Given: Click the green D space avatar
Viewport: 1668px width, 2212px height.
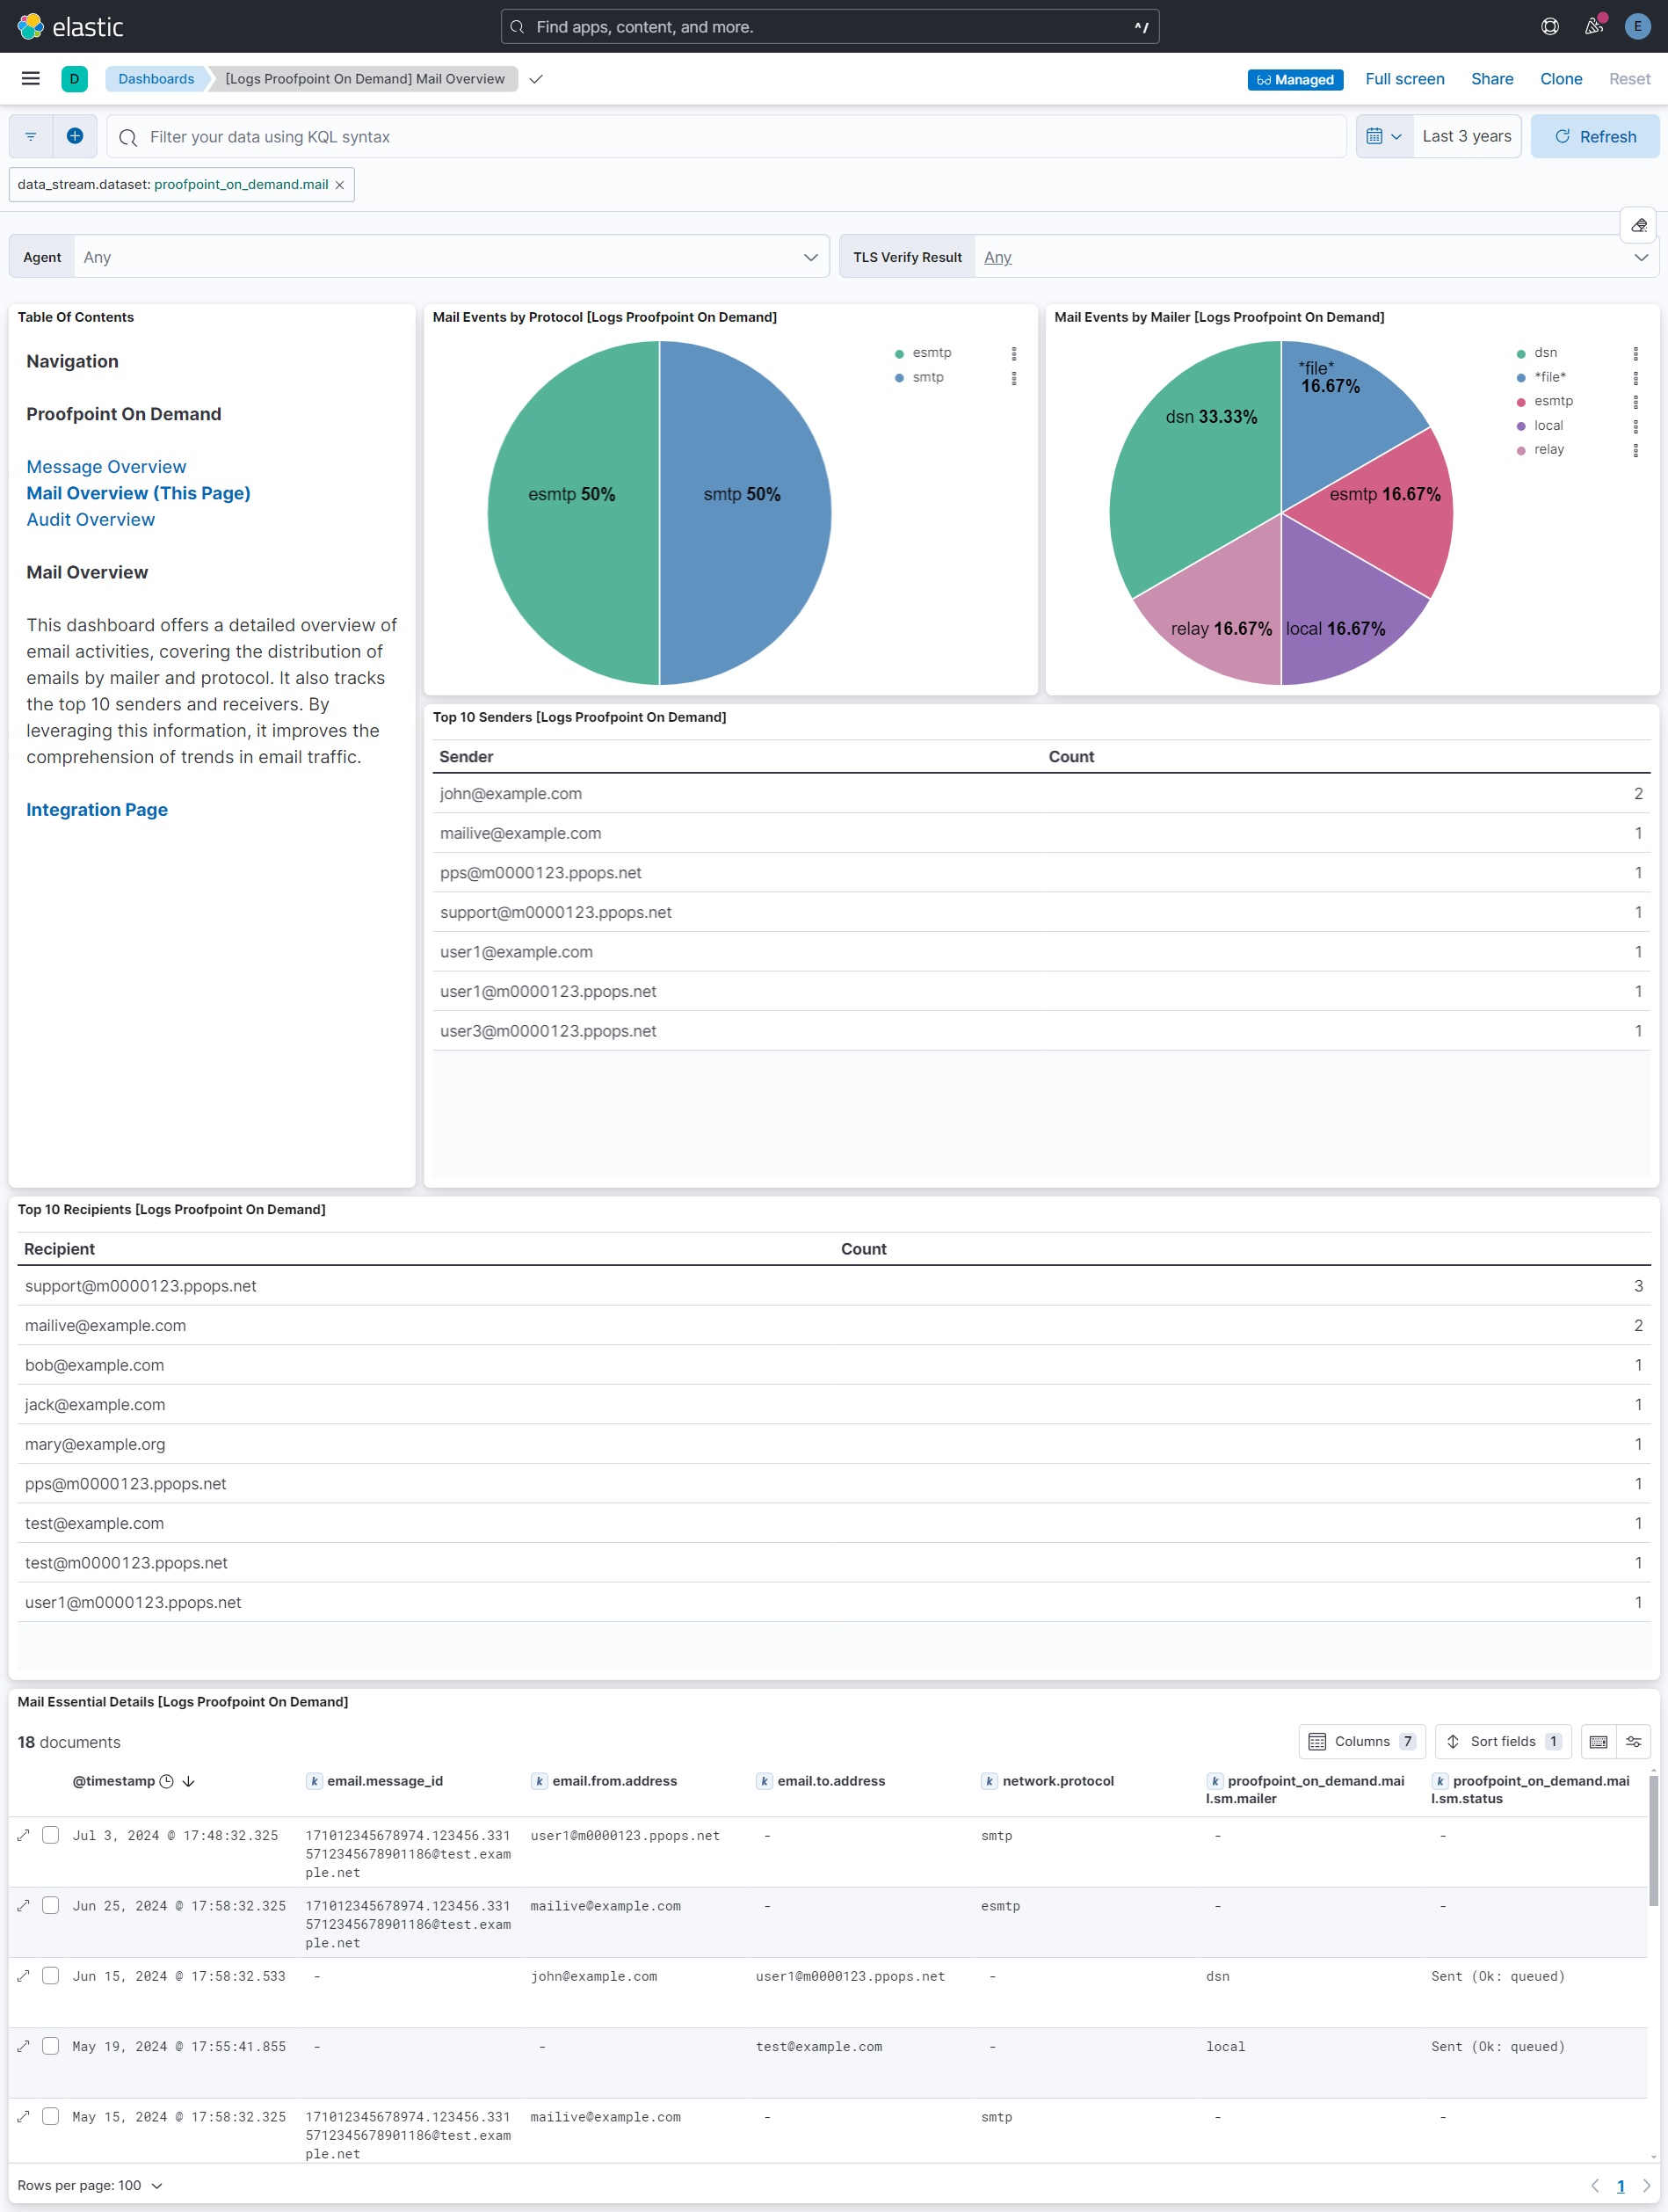Looking at the screenshot, I should tap(74, 79).
